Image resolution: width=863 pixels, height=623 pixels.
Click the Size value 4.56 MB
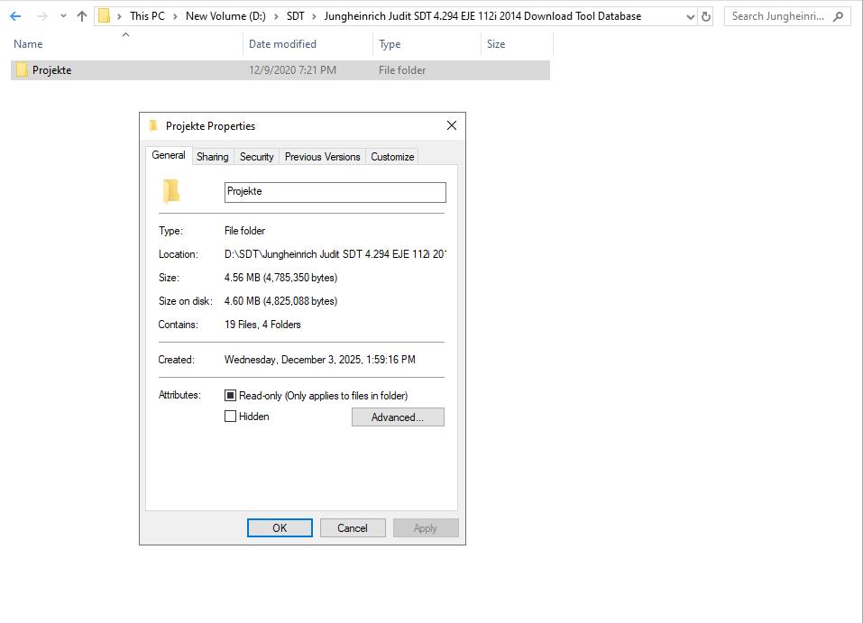pos(280,278)
